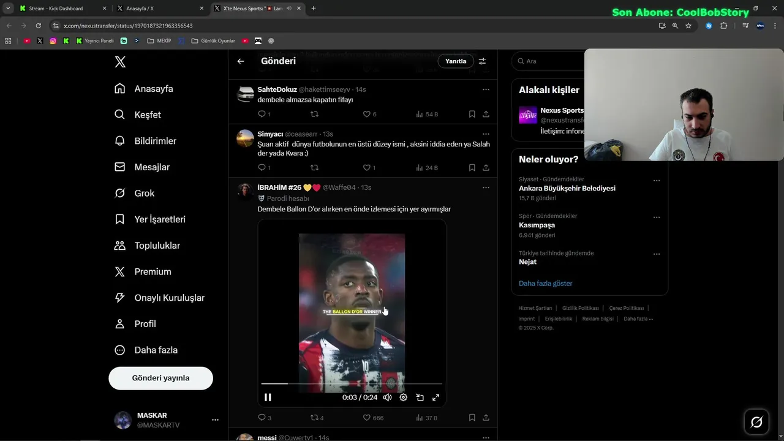This screenshot has width=784, height=441.
Task: Open Chrome extensions puzzle icon
Action: [724, 26]
